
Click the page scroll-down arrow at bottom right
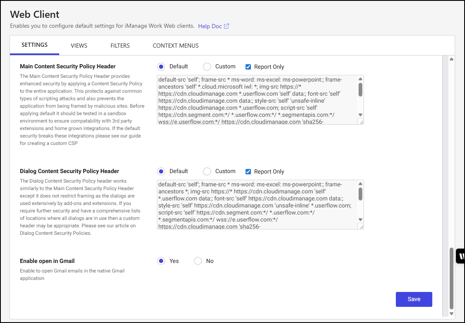coord(451,314)
